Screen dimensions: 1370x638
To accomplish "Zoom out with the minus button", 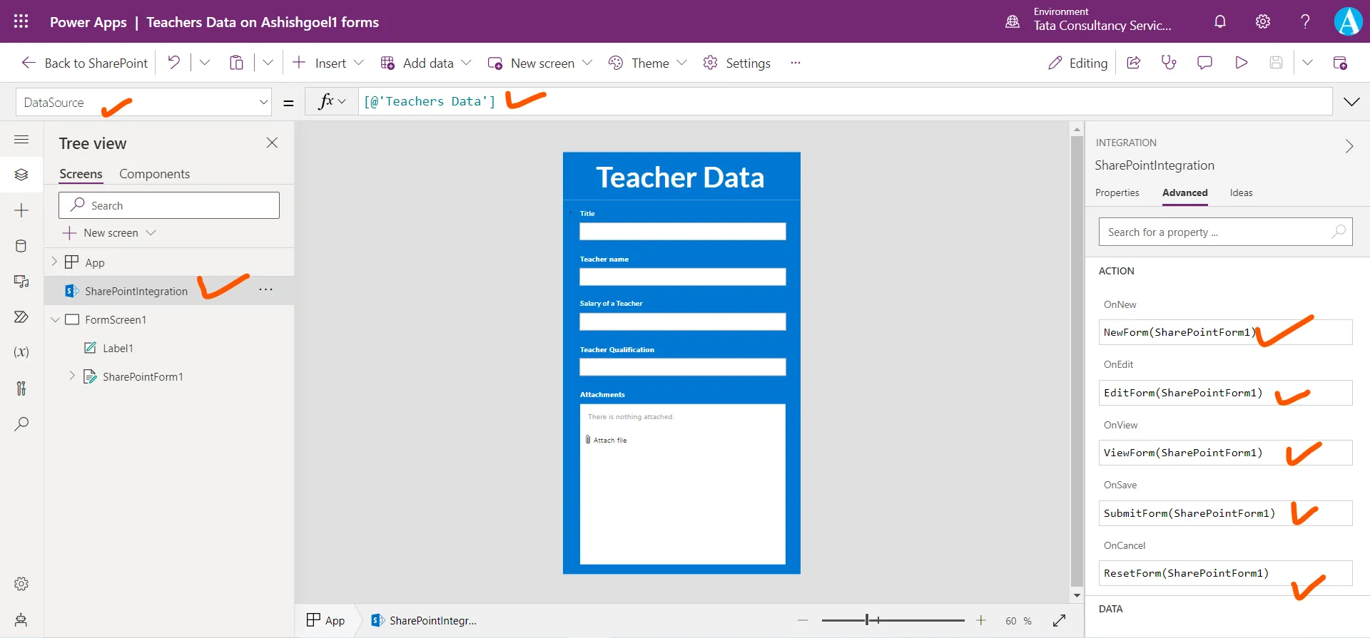I will pos(803,620).
